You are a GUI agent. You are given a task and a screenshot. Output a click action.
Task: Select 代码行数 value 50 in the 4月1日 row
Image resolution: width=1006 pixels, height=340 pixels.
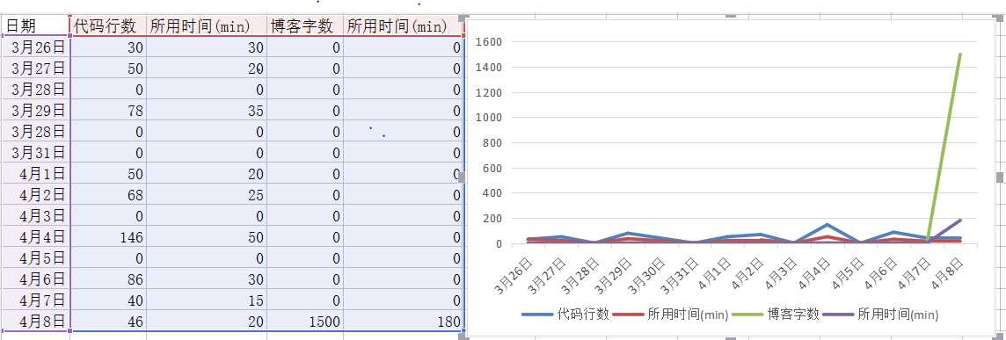click(108, 174)
